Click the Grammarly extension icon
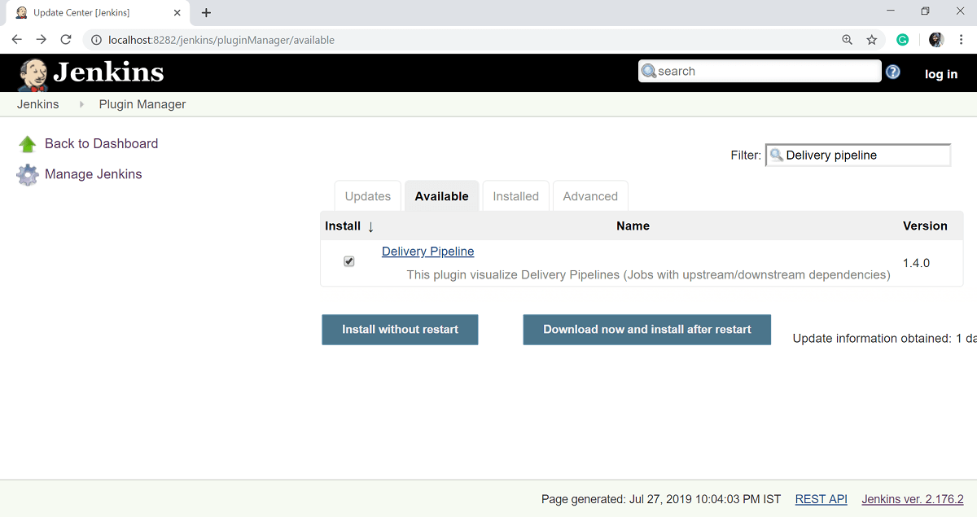Viewport: 977px width, 517px height. [903, 40]
